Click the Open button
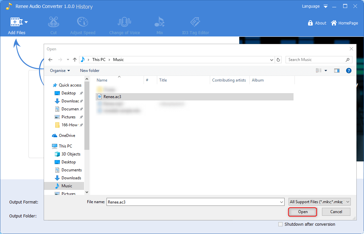364x234 pixels. pos(303,212)
